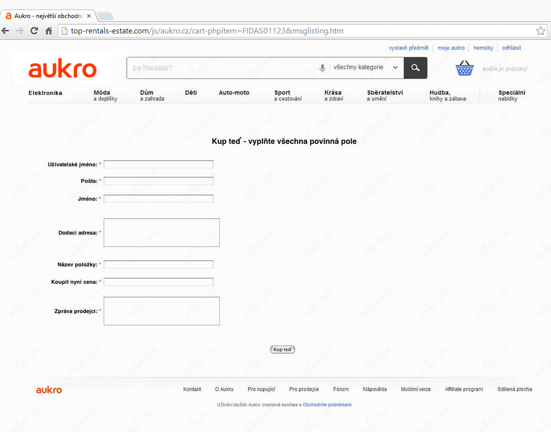This screenshot has width=551, height=432.
Task: Bookmark the page with the star icon
Action: (x=541, y=31)
